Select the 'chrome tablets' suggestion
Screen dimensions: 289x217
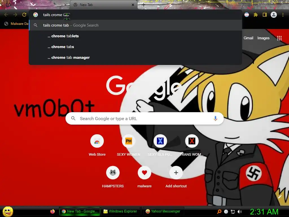[135, 36]
